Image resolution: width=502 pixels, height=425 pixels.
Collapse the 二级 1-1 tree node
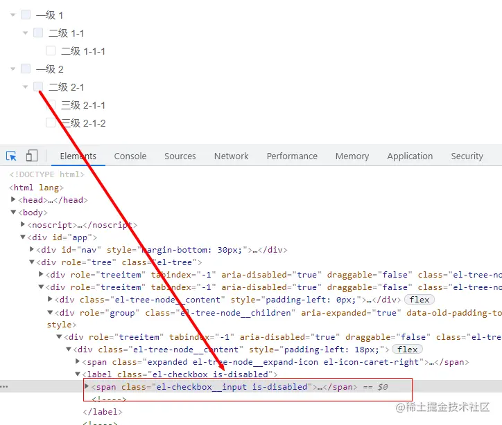click(25, 33)
